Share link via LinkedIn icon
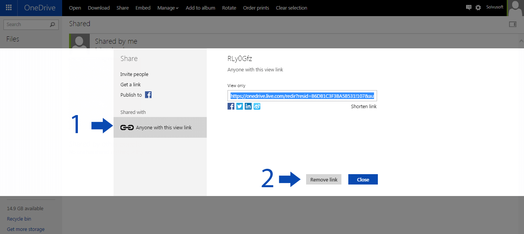 tap(248, 106)
